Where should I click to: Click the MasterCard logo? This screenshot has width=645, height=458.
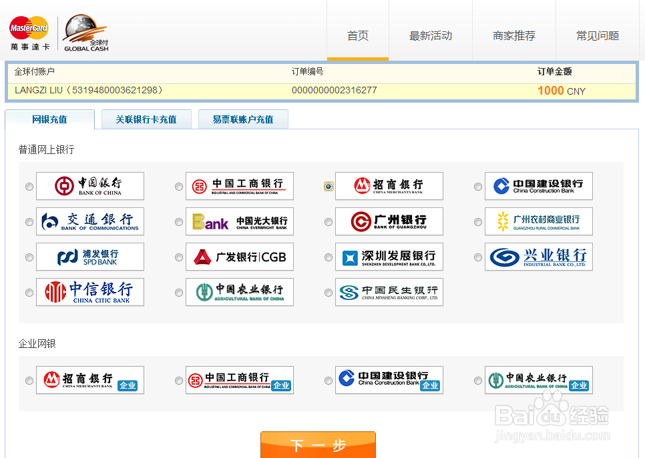pos(29,33)
